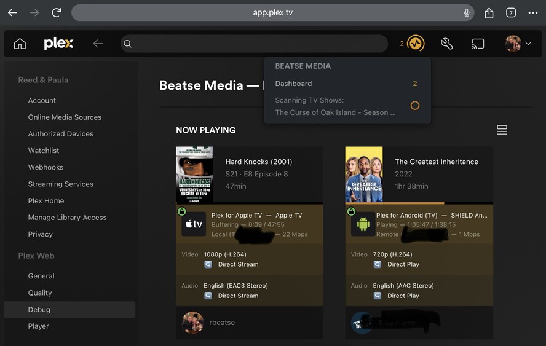This screenshot has height=346, width=546.
Task: Click the Plex search field
Action: (x=254, y=44)
